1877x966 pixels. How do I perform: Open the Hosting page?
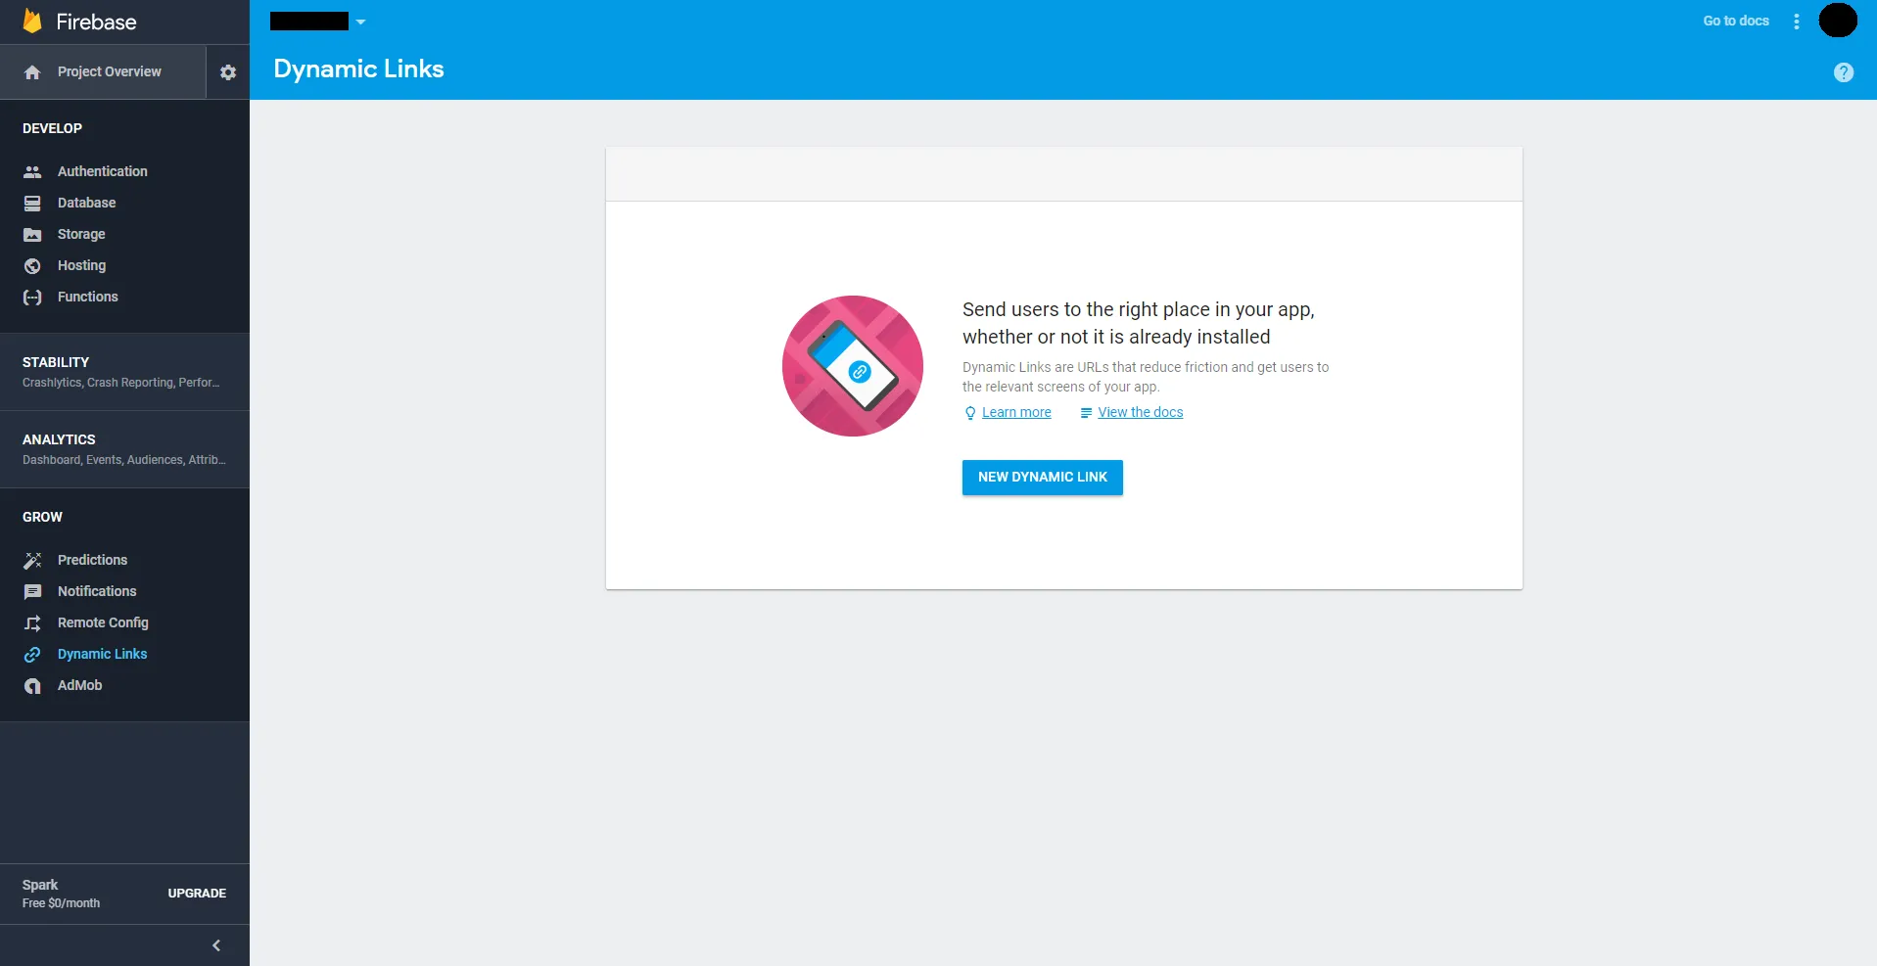coord(81,265)
